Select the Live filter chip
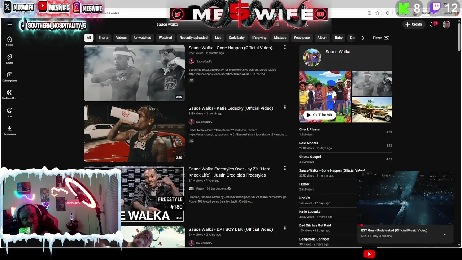 coord(218,38)
